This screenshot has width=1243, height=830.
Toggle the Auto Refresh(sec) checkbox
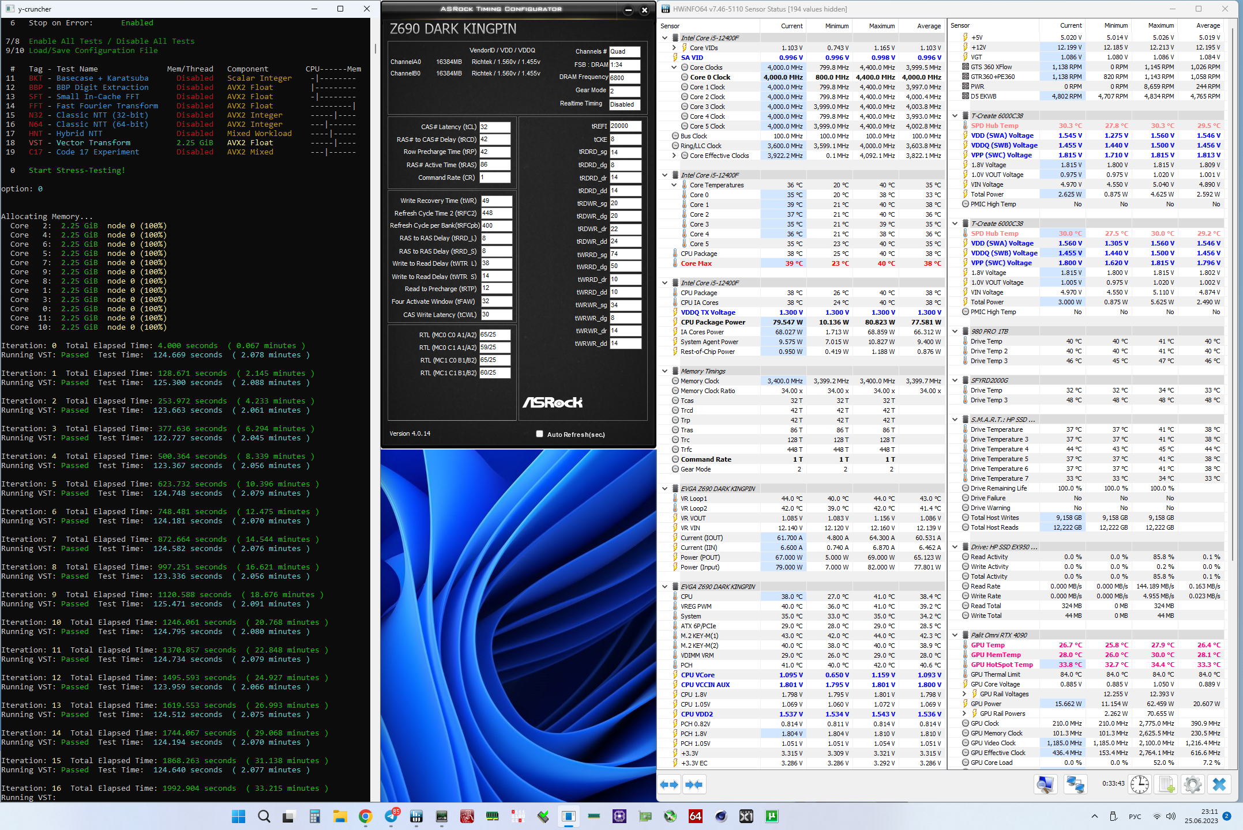pyautogui.click(x=539, y=434)
